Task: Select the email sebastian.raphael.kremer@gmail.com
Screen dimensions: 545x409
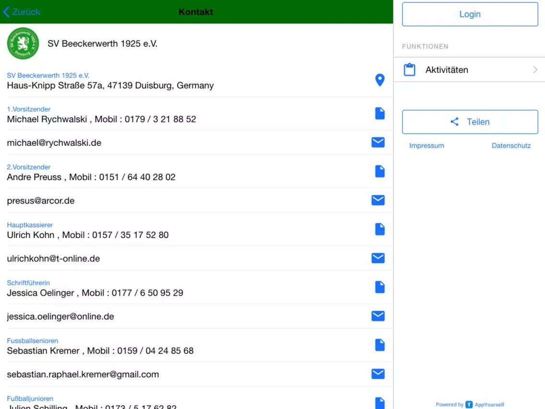Action: pos(83,374)
